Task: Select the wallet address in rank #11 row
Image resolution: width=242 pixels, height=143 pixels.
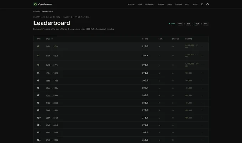Action: [52, 125]
